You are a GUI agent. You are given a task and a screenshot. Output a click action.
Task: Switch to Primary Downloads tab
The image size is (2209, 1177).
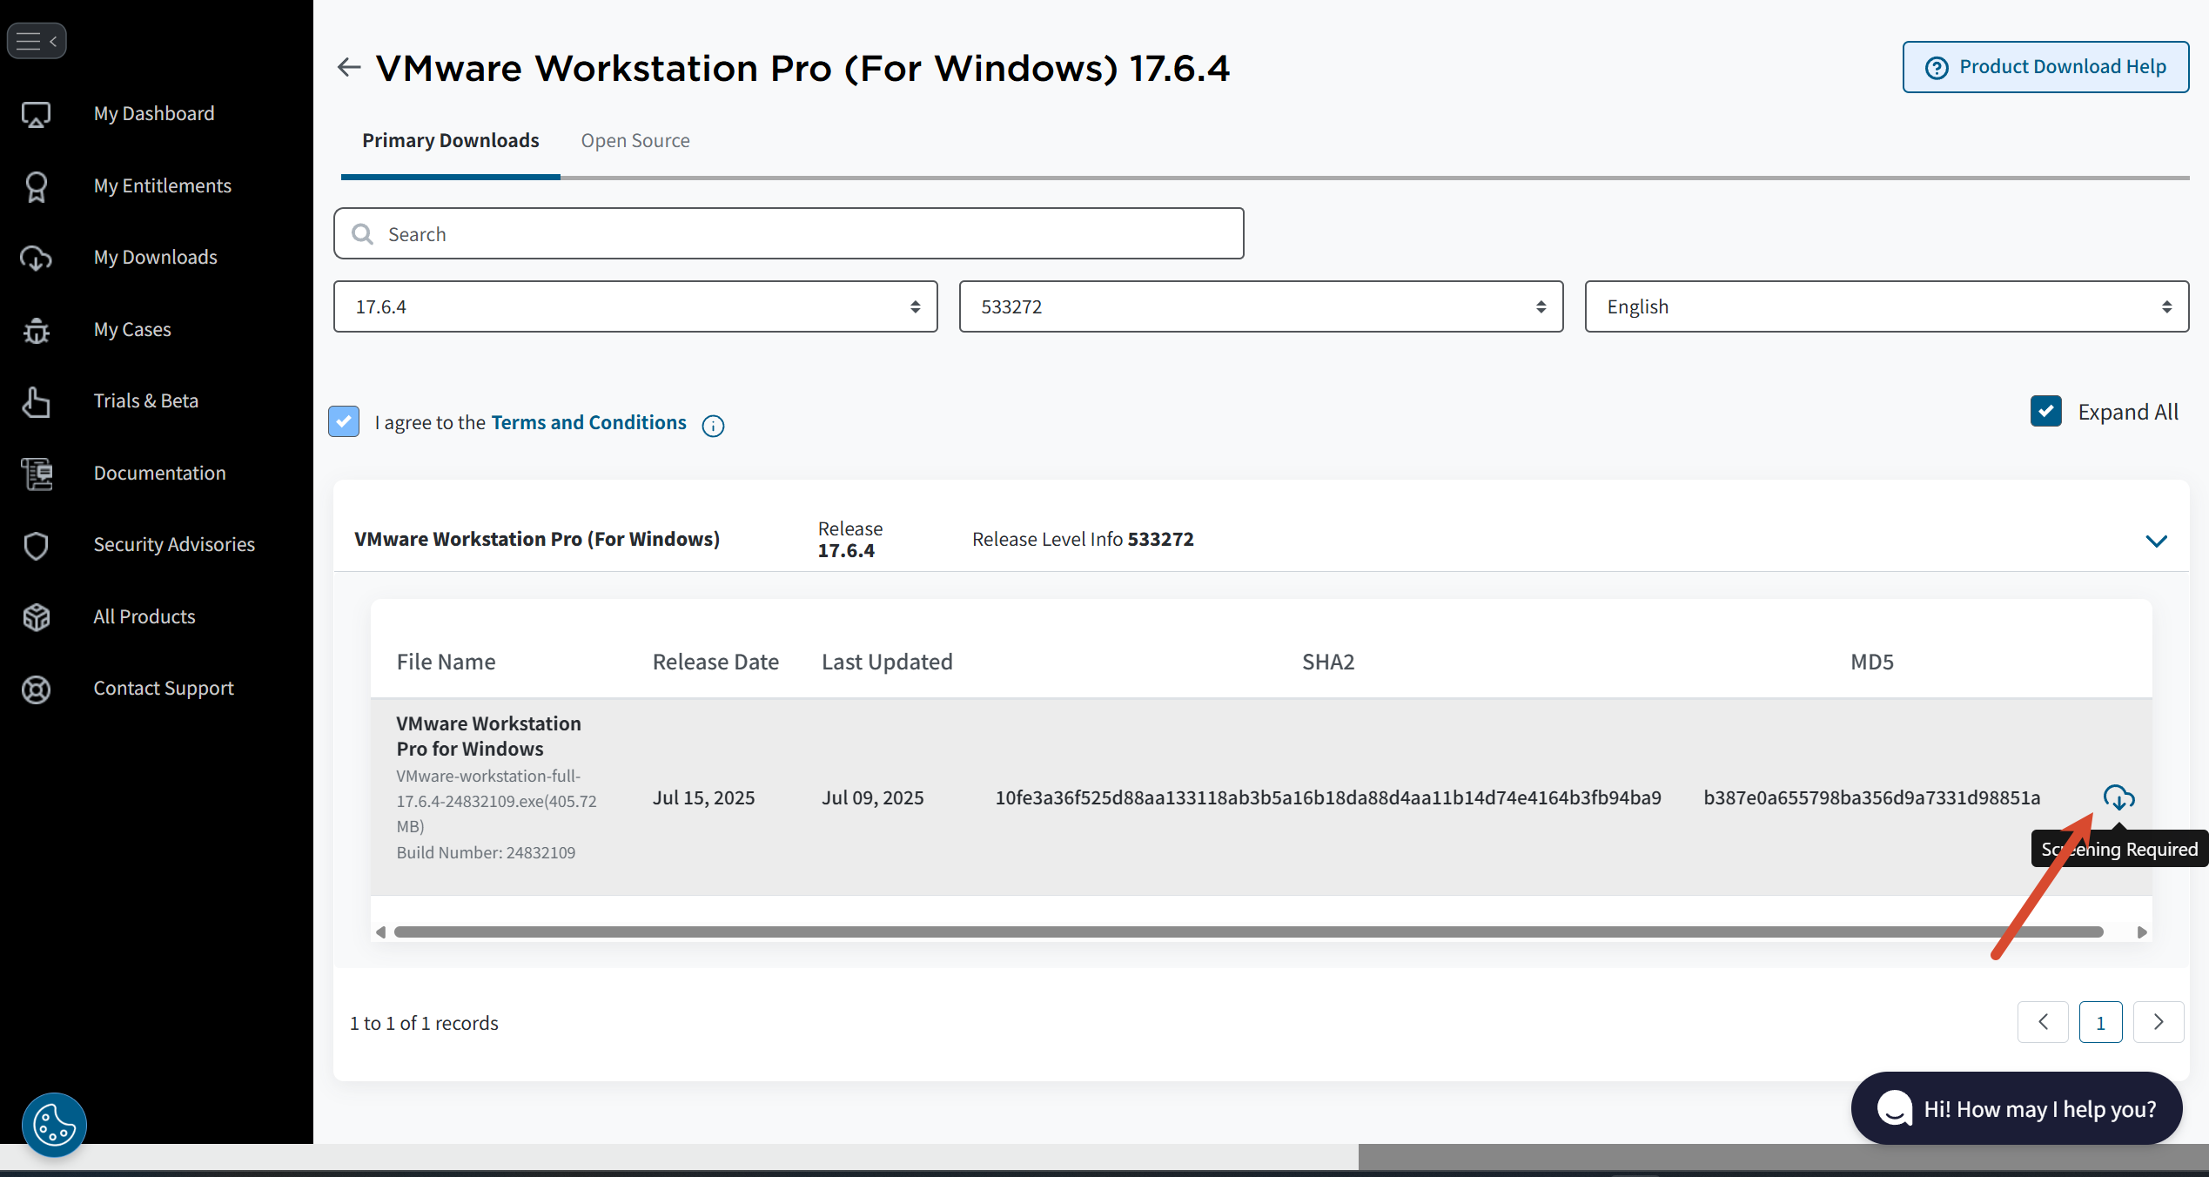coord(451,140)
